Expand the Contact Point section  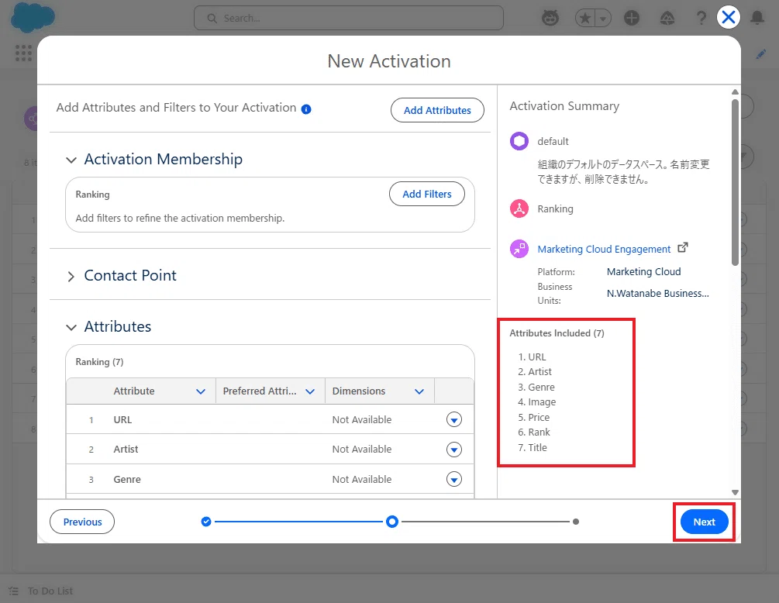[71, 276]
